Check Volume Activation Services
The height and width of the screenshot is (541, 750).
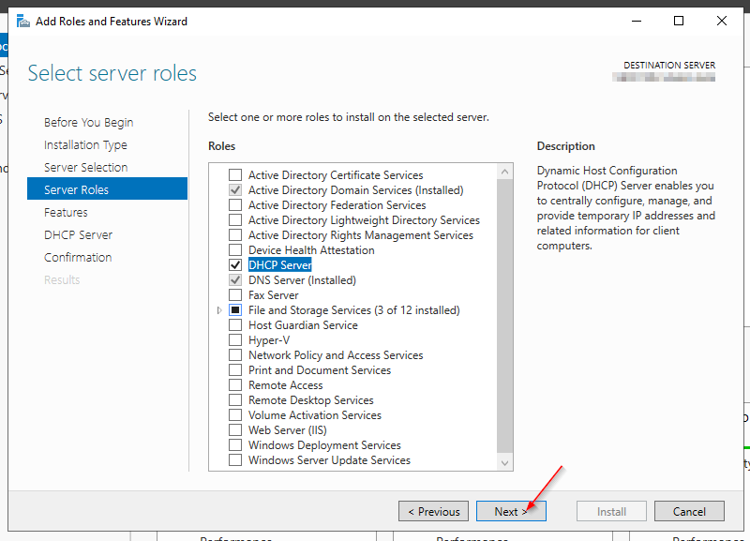click(235, 415)
